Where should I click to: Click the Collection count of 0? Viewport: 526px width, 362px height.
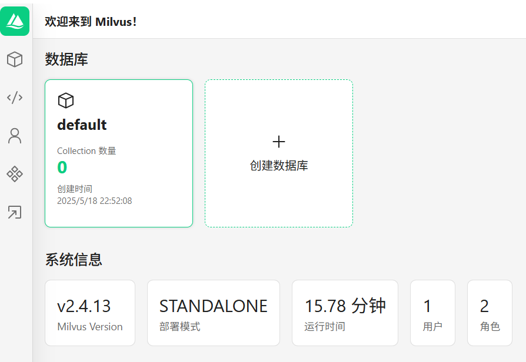click(62, 167)
